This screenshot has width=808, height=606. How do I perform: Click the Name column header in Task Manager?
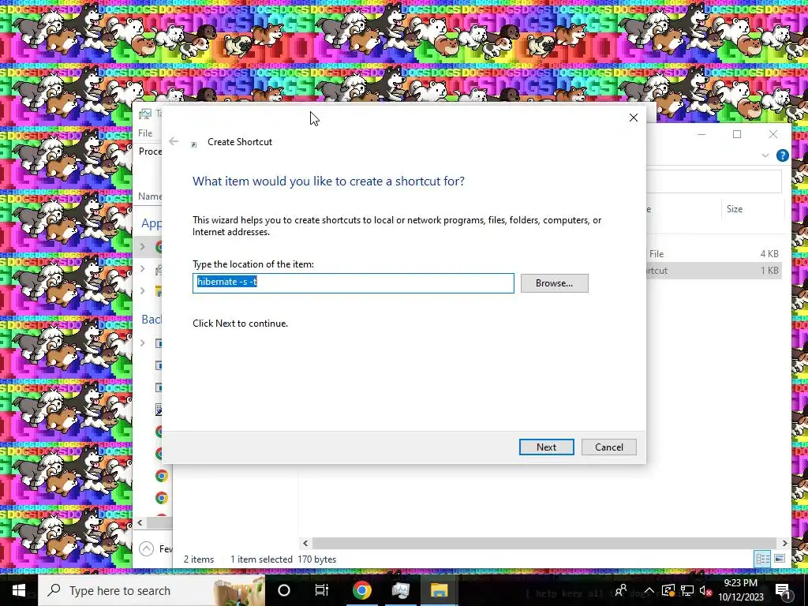pos(150,196)
